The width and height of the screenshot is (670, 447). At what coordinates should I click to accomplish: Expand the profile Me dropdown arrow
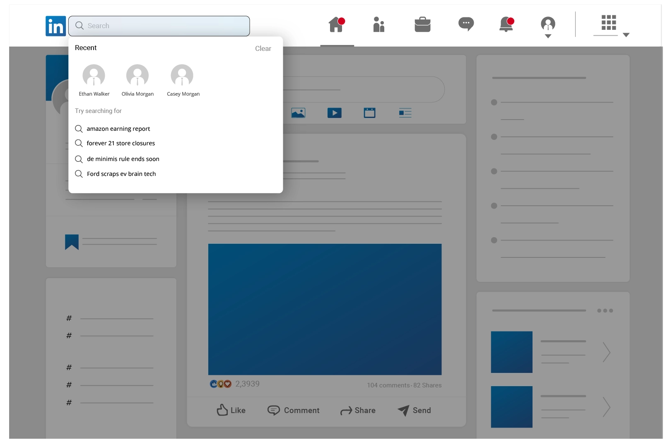548,36
